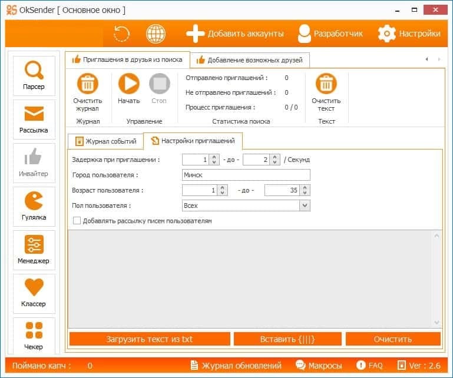Click the minimum user age field
453x378 pixels.
(x=200, y=190)
